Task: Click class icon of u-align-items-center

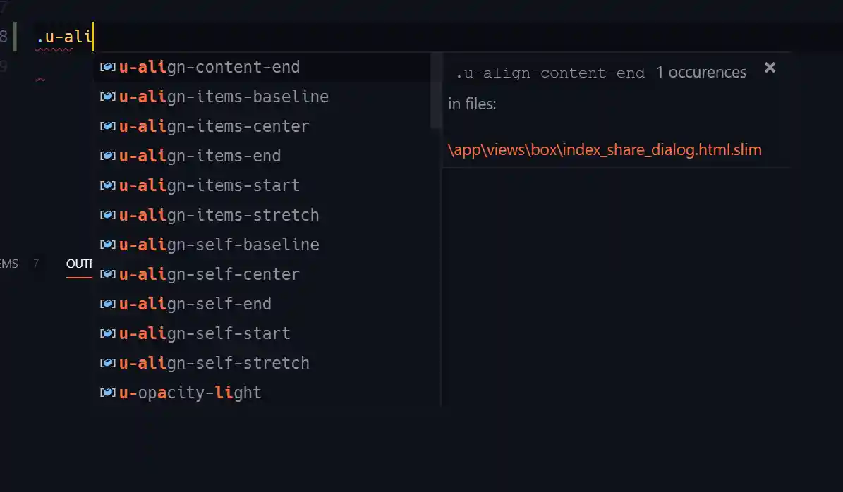Action: (x=108, y=126)
